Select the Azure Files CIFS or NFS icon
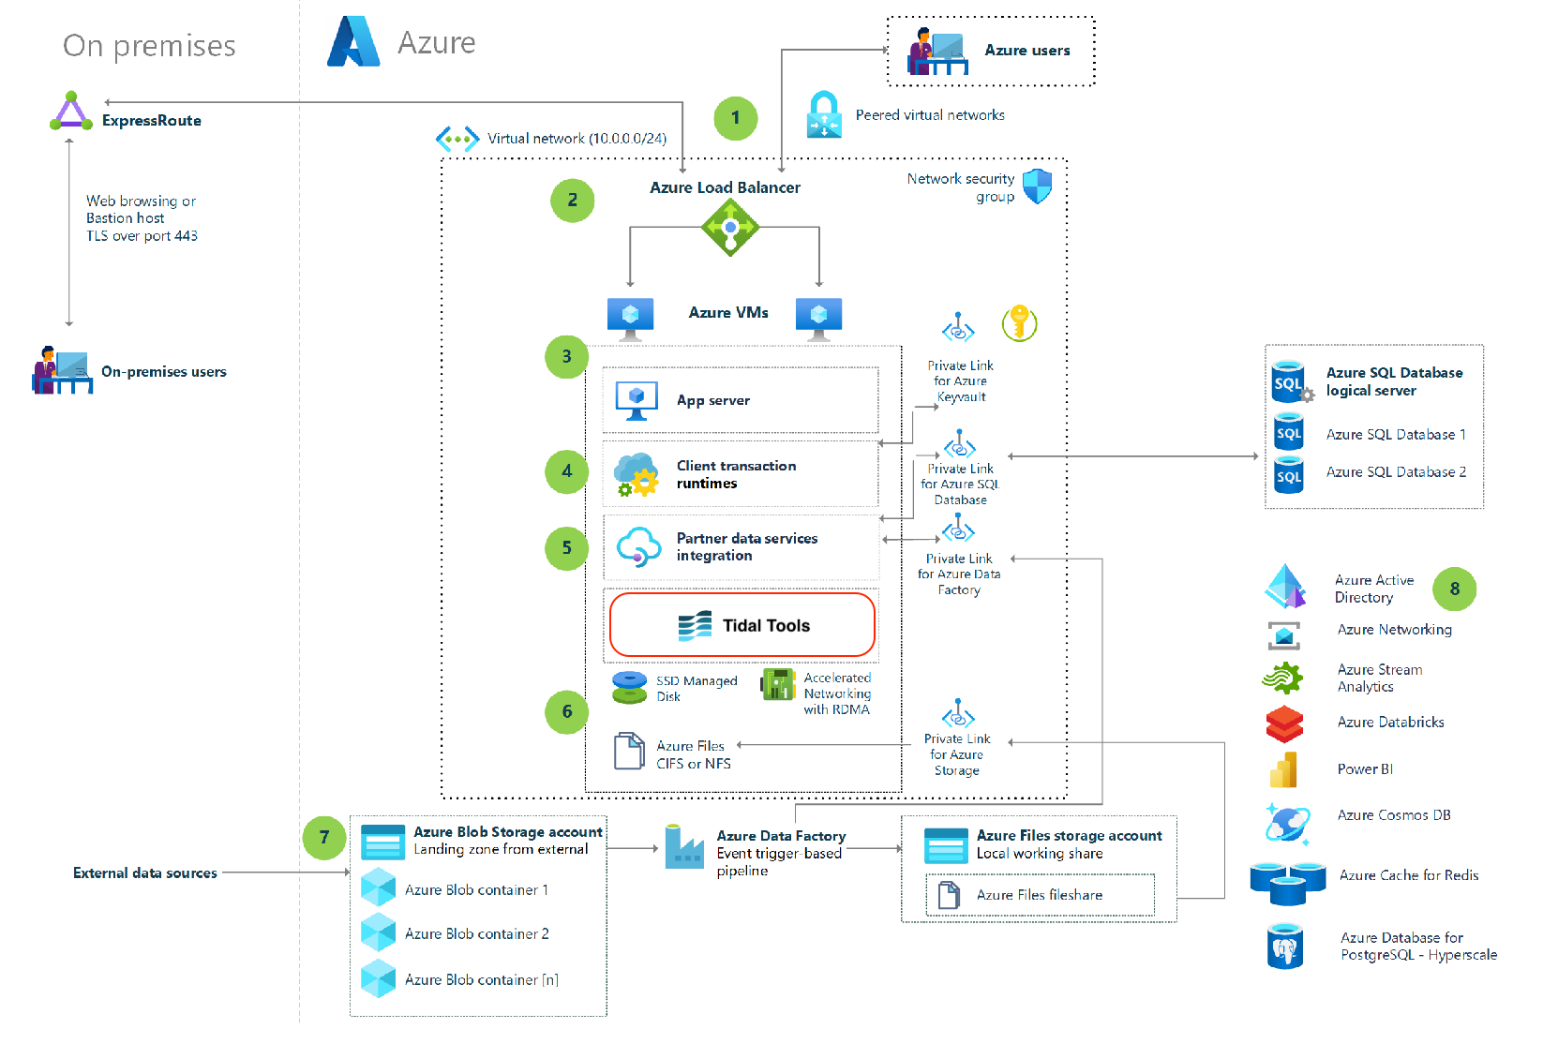 (629, 752)
